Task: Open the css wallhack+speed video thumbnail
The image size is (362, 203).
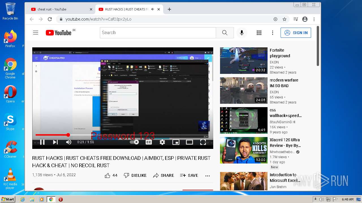Action: tap(244, 120)
